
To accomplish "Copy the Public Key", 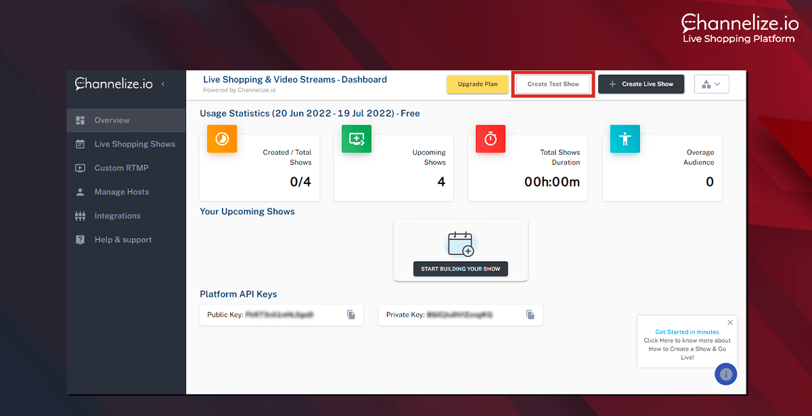I will click(351, 315).
